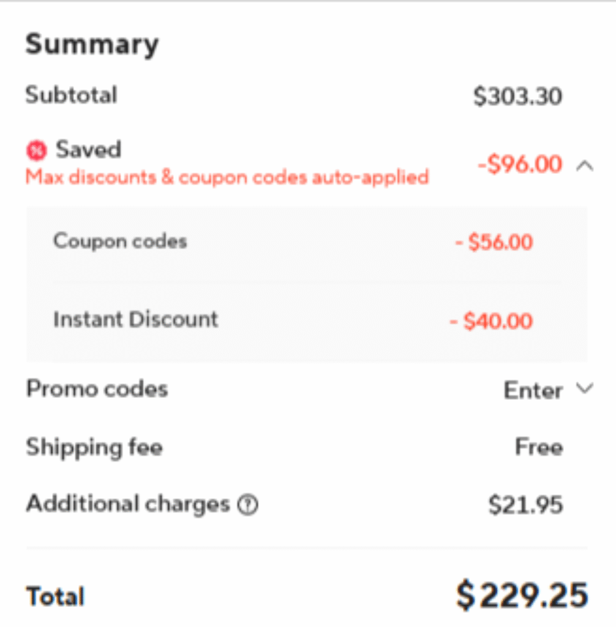Collapse the Saved discounts breakdown chevron

point(585,165)
